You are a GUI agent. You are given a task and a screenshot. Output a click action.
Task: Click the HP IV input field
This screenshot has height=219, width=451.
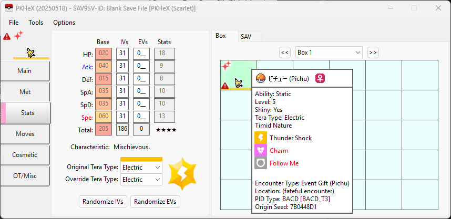122,54
